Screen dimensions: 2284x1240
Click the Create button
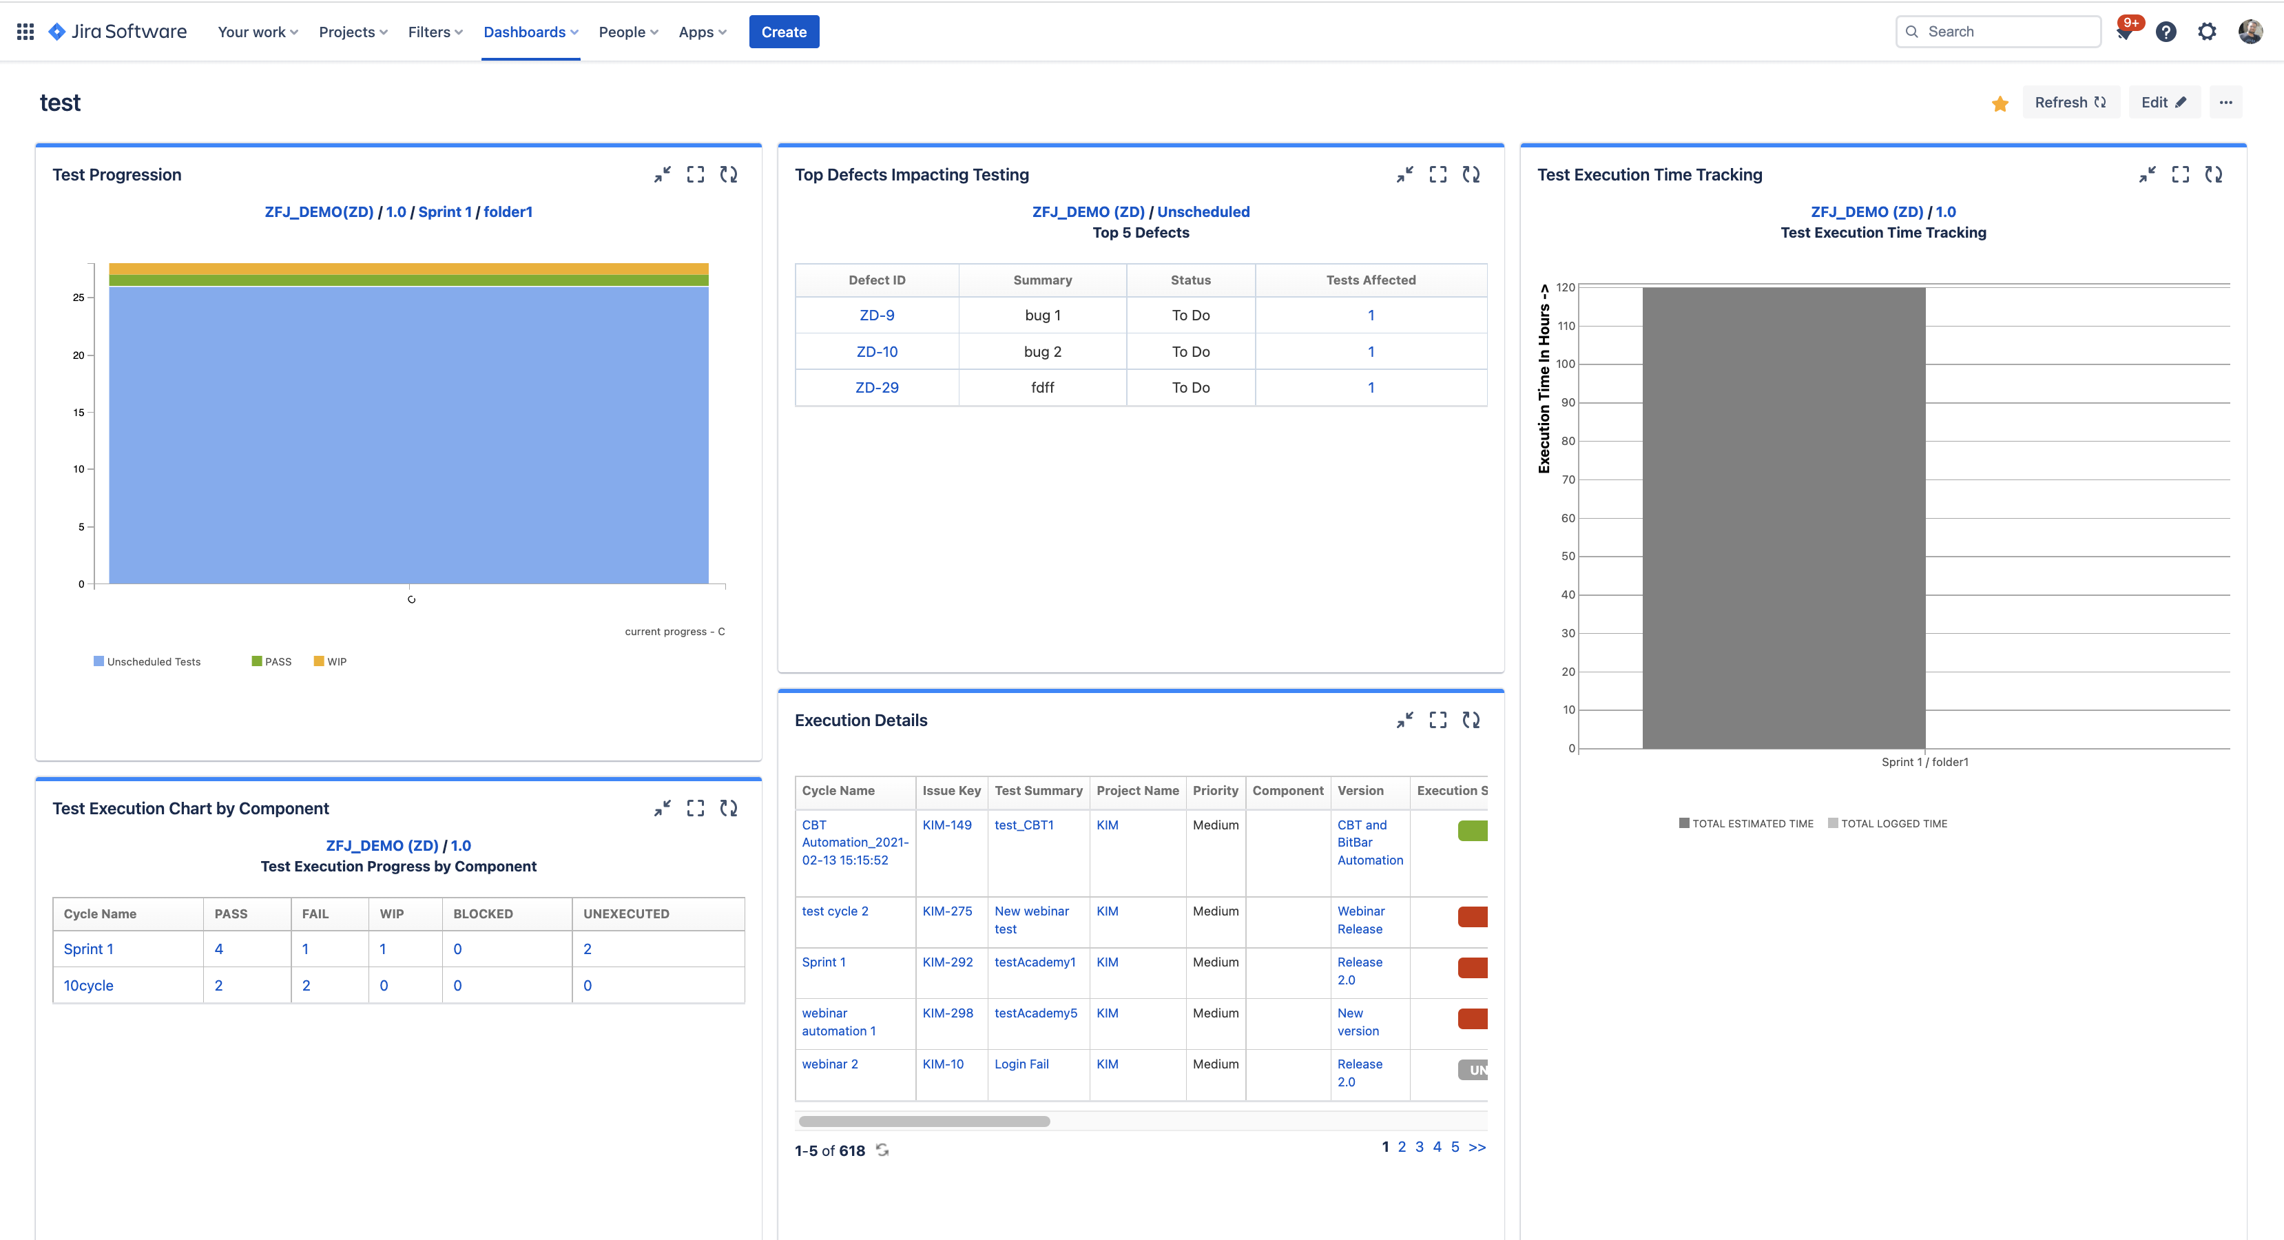click(783, 32)
